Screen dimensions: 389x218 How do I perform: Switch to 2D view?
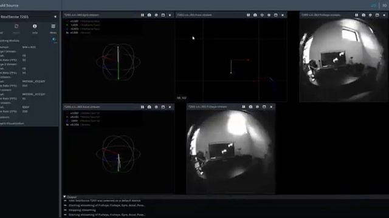374,5
